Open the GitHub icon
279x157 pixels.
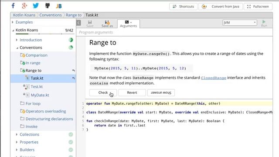click(48, 6)
